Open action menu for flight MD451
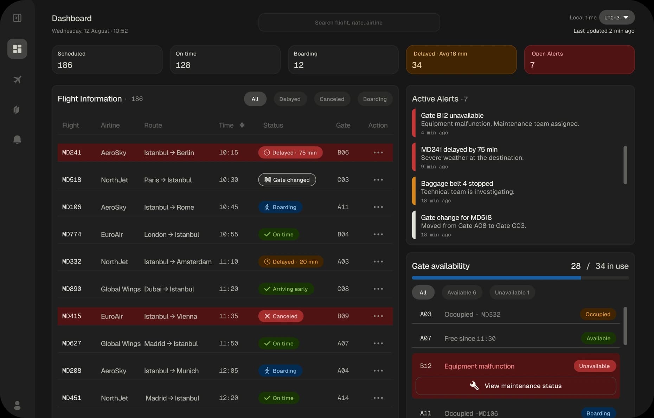This screenshot has height=418, width=654. click(x=378, y=398)
